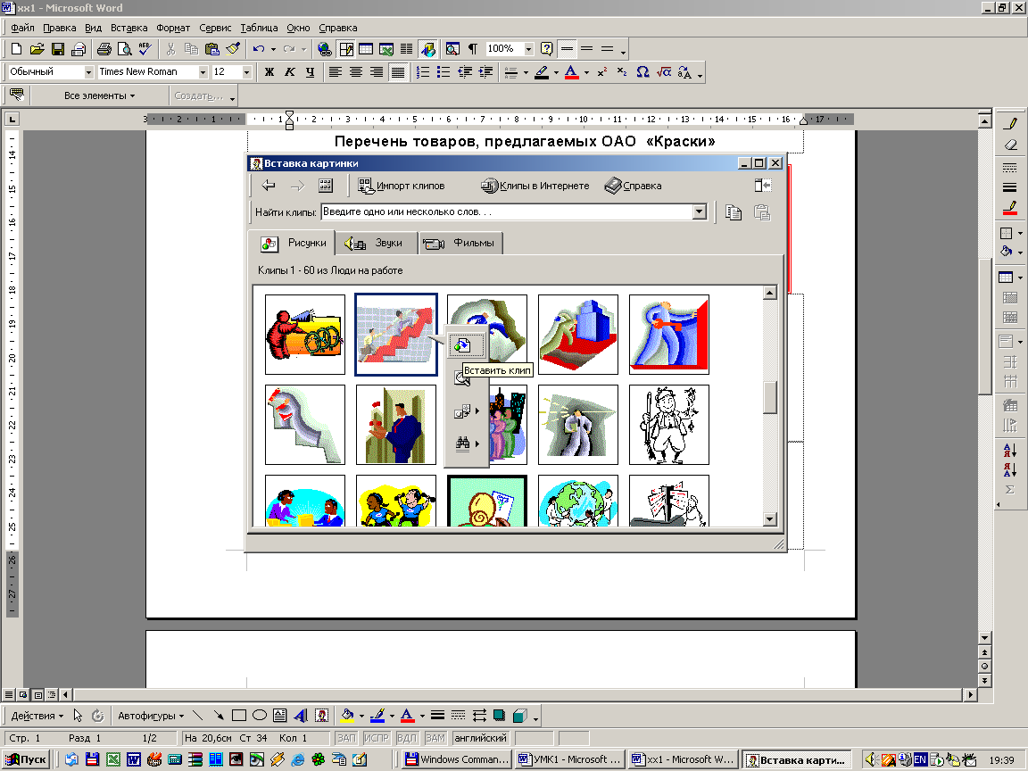Insert symbol with the Omega icon
The width and height of the screenshot is (1028, 771).
(x=642, y=72)
